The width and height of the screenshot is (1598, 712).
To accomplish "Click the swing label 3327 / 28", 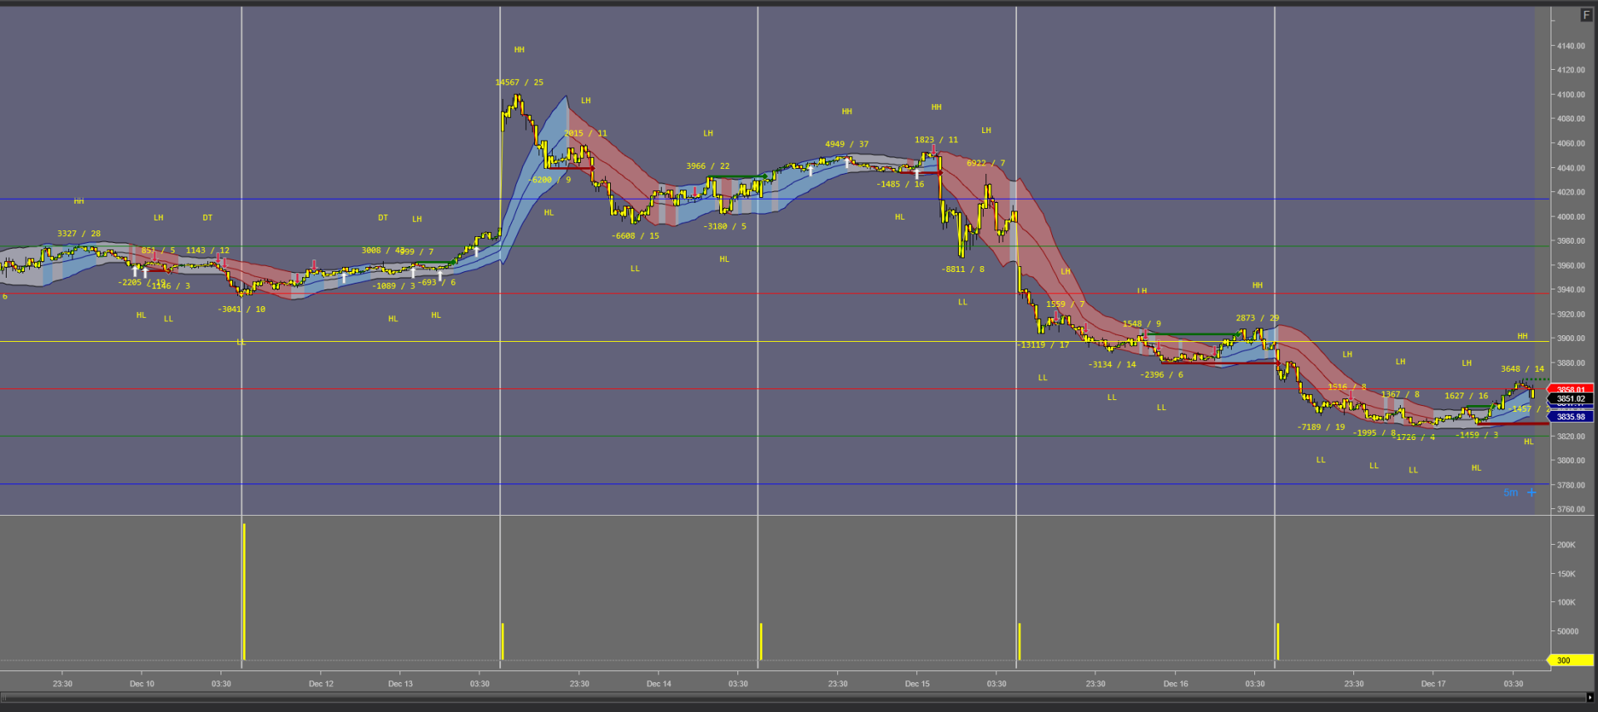I will (79, 234).
